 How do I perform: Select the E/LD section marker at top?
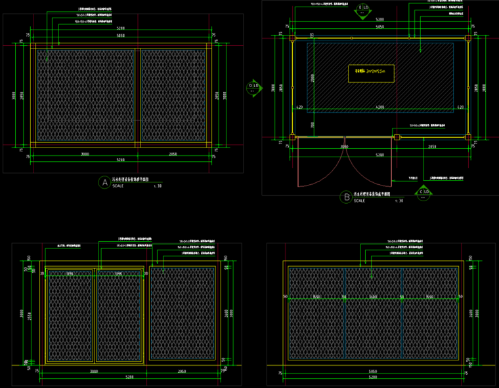coord(362,10)
